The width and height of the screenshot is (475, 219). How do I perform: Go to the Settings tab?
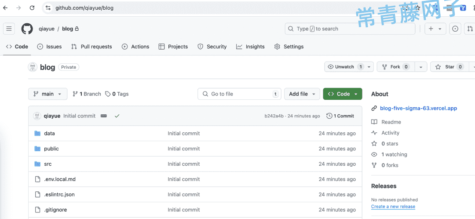(289, 47)
